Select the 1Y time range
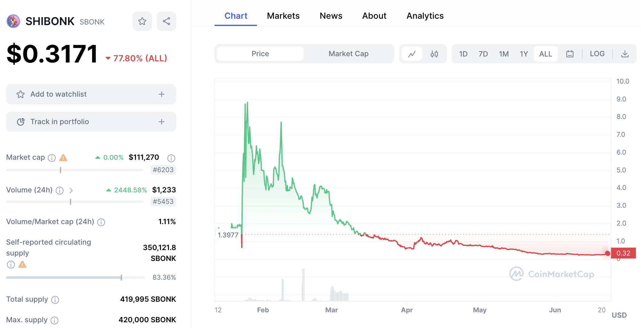The width and height of the screenshot is (641, 328). pyautogui.click(x=524, y=54)
